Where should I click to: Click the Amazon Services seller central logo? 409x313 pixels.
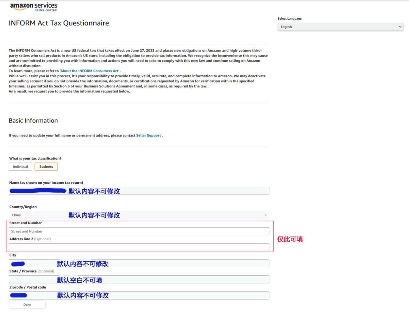click(34, 7)
